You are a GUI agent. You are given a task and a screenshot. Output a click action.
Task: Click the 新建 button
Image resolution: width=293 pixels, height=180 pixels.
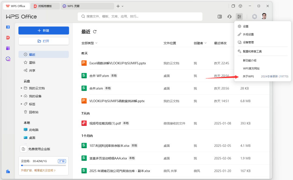[x=43, y=31]
